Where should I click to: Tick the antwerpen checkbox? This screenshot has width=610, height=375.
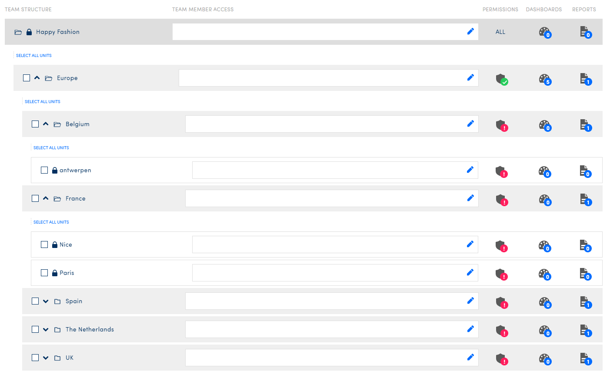point(44,170)
